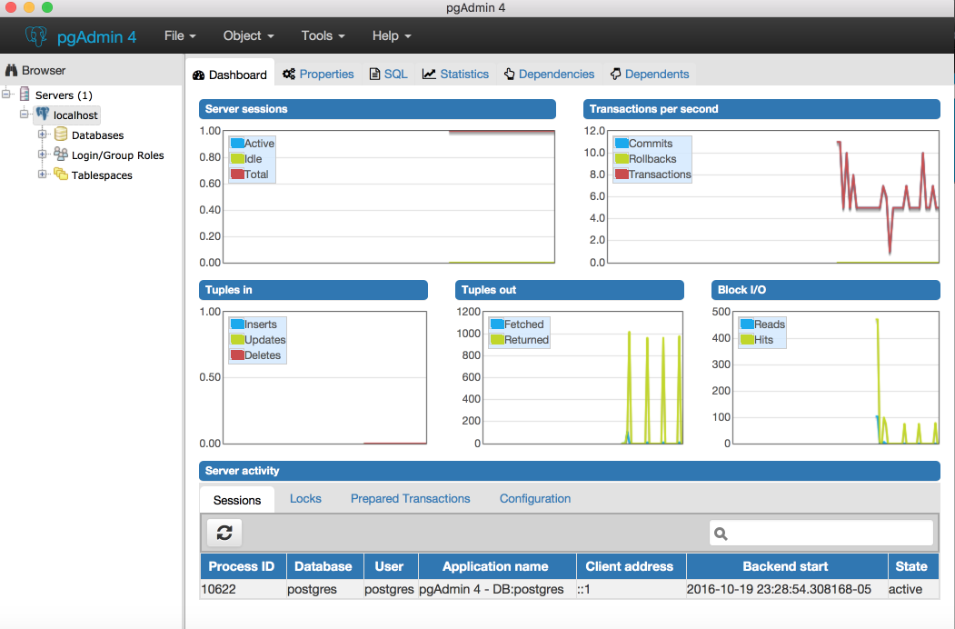Switch to the SQL tab
The image size is (955, 629).
389,74
